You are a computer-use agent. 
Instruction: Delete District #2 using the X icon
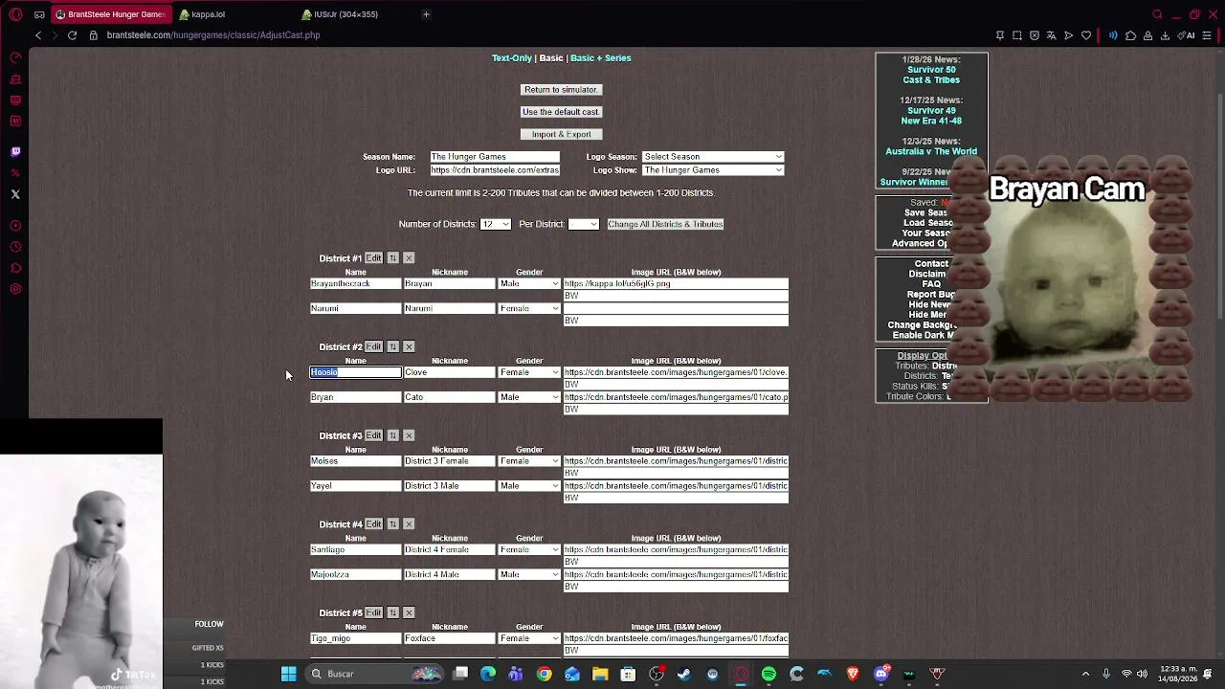[409, 346]
